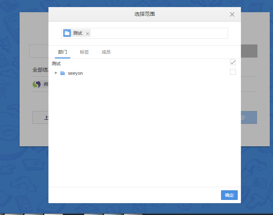Expand the seeyon tree node arrow

[56, 73]
